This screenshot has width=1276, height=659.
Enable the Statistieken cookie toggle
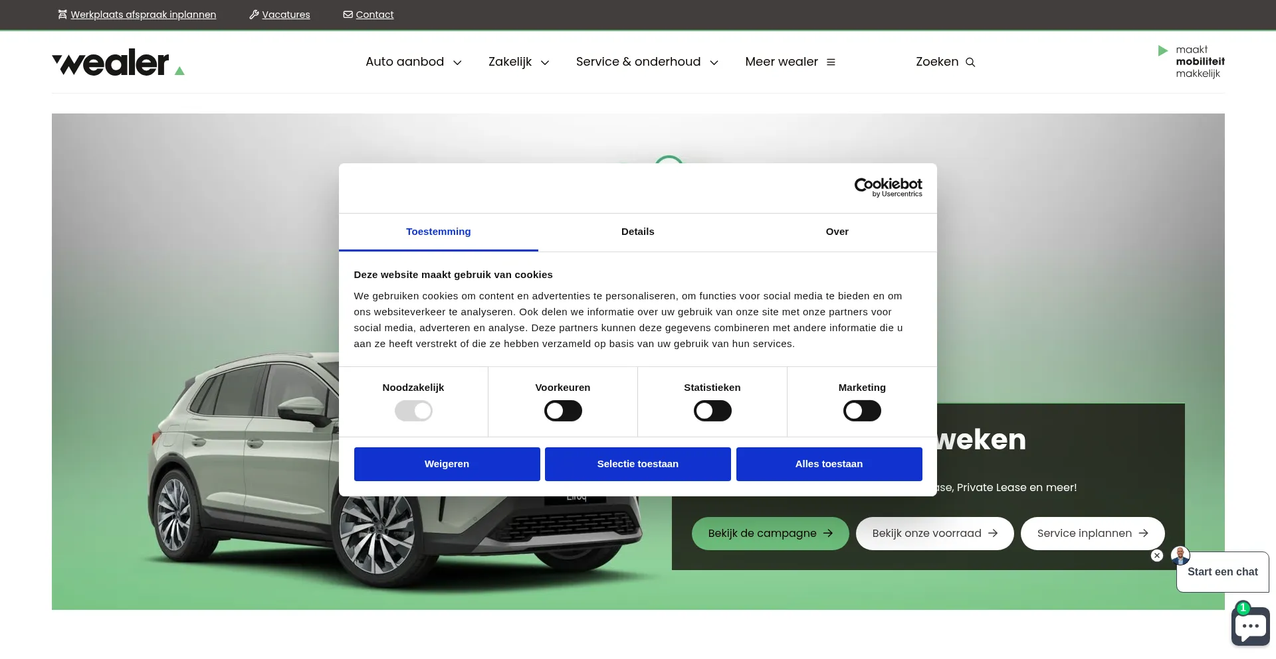tap(712, 411)
